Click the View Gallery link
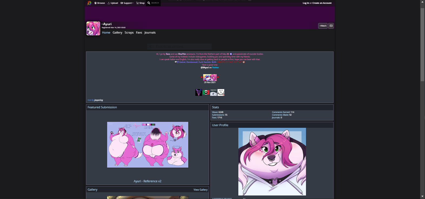This screenshot has height=199, width=425. [200, 190]
